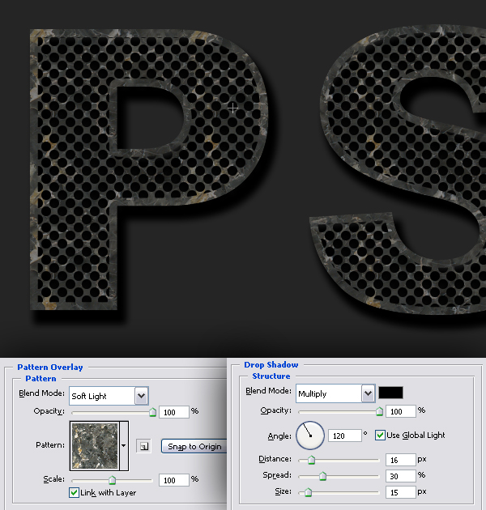Toggle Use Global Light checkbox
The width and height of the screenshot is (486, 510).
[380, 435]
